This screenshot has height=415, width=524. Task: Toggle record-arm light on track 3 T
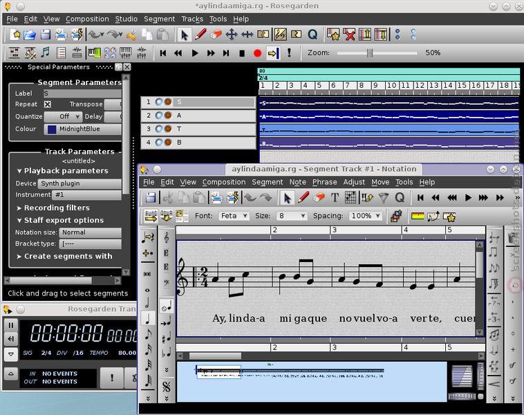[168, 129]
